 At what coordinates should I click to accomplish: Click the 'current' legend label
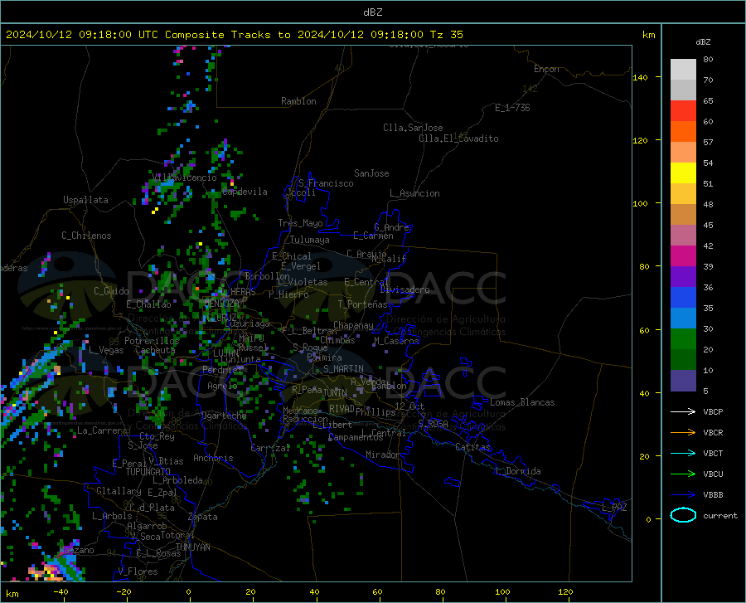click(x=720, y=515)
